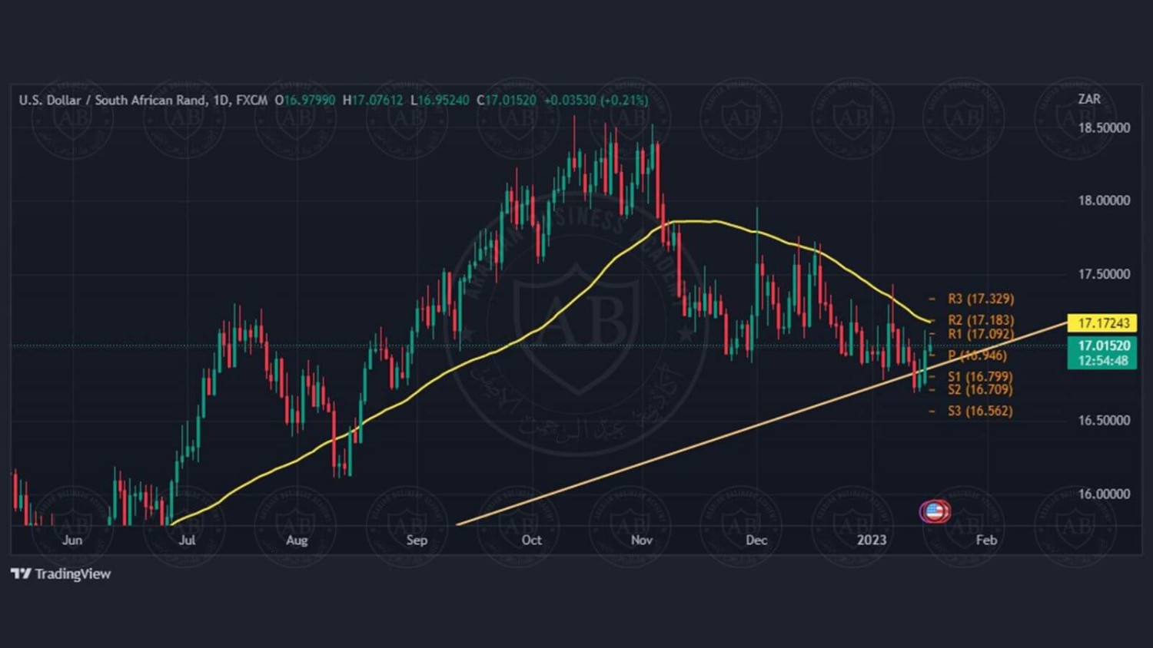Click the 16.00000 price axis label
The width and height of the screenshot is (1153, 648).
coord(1104,494)
